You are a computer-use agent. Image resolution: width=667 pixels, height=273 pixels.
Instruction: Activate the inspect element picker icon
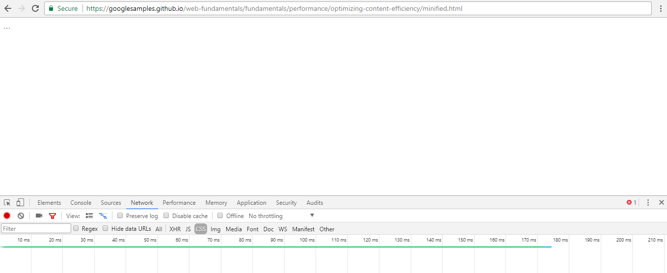7,202
